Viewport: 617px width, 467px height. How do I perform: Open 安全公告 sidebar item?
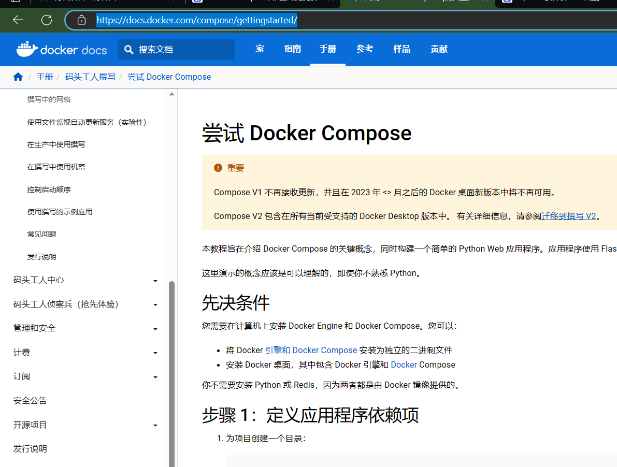(30, 401)
